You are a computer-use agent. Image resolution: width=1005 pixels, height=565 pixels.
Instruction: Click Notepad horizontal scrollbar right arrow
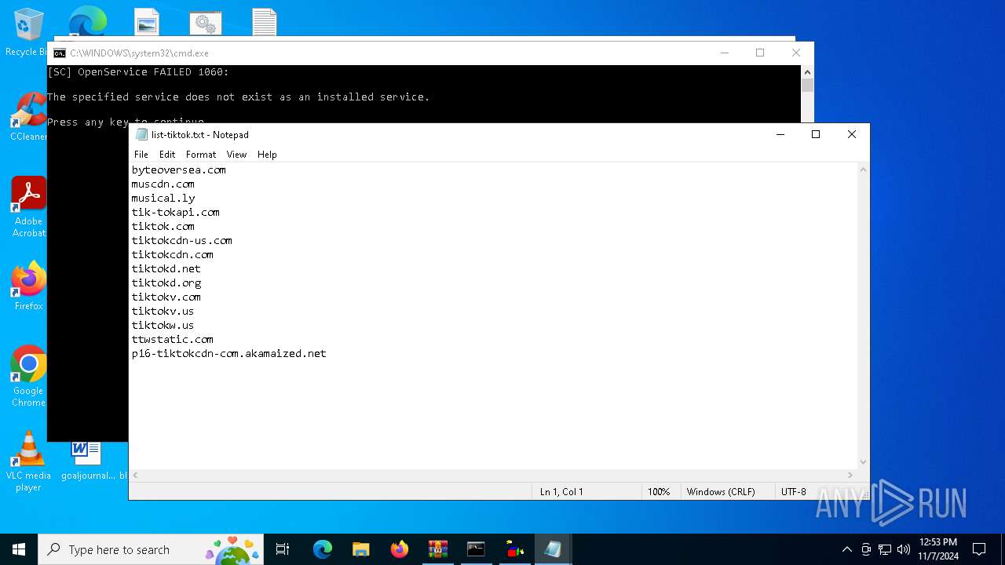pos(850,475)
